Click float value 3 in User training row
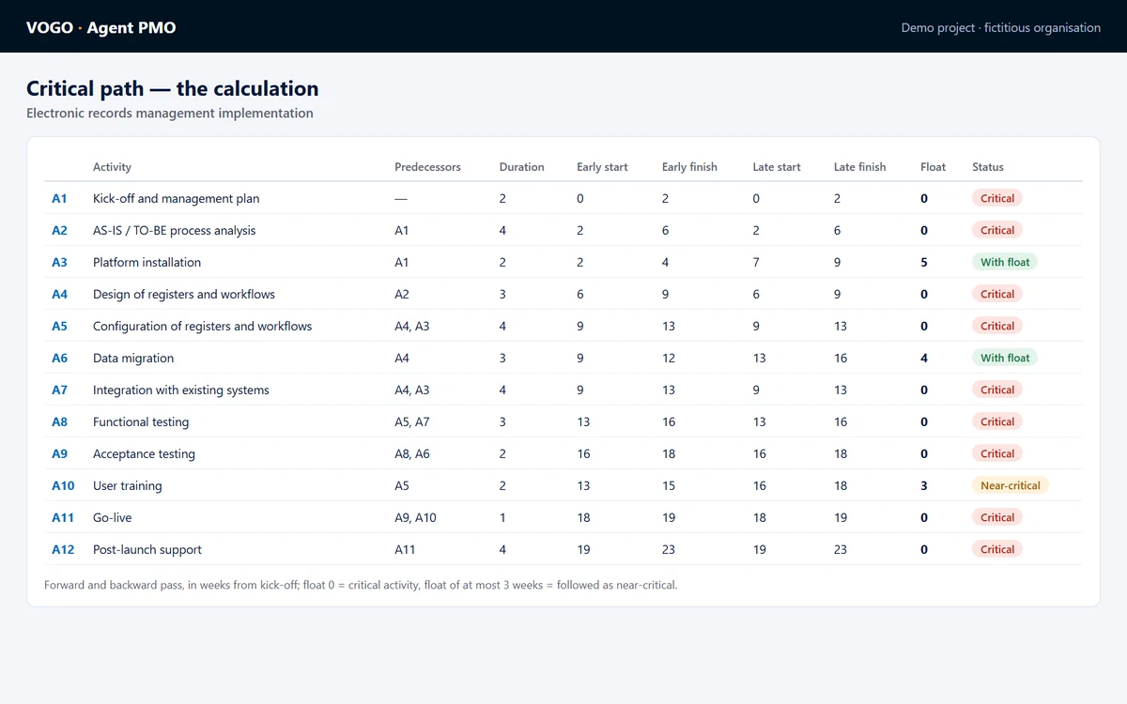 924,485
